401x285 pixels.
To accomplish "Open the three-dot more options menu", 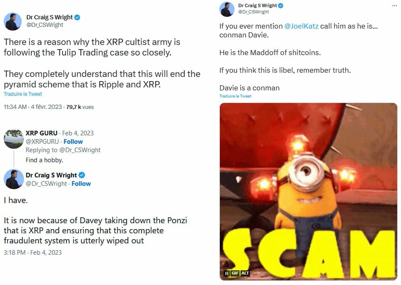I will [x=394, y=5].
